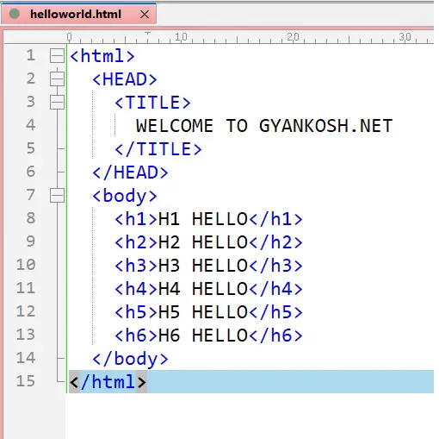Click the H4 HELLO heading line
Image resolution: width=439 pixels, height=439 pixels.
[x=208, y=289]
